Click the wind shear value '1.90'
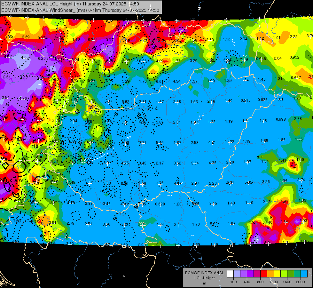The width and height of the screenshot is (313, 288). (211, 81)
